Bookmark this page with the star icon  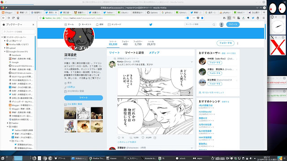pyautogui.click(x=202, y=18)
